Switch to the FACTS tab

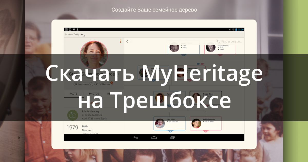tap(73, 94)
